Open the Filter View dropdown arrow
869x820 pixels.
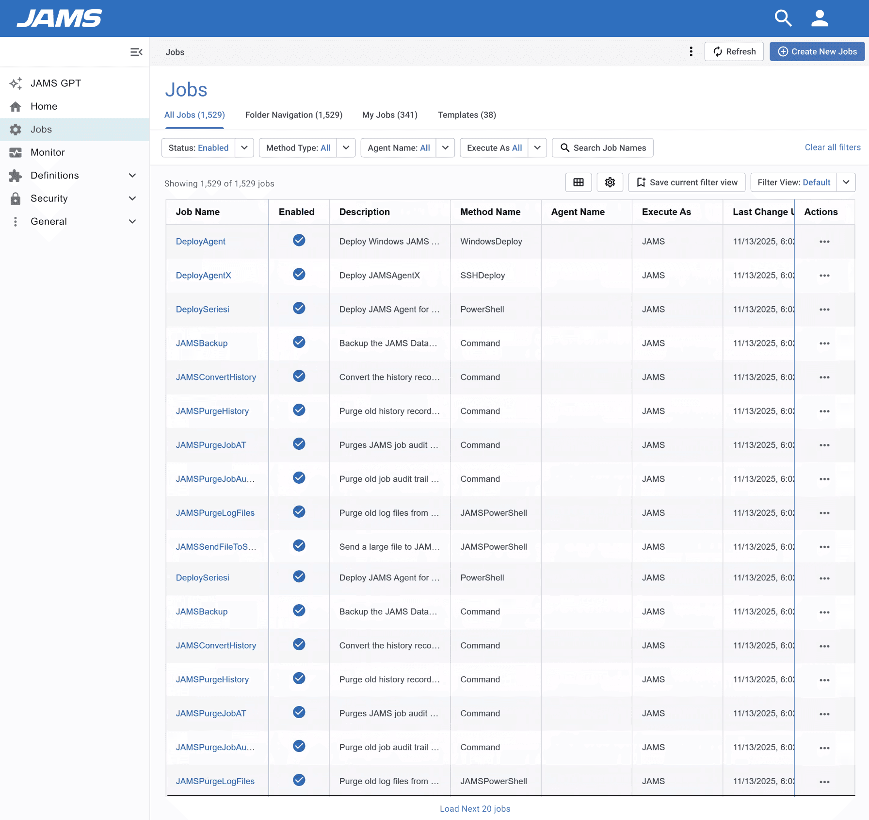pos(846,182)
